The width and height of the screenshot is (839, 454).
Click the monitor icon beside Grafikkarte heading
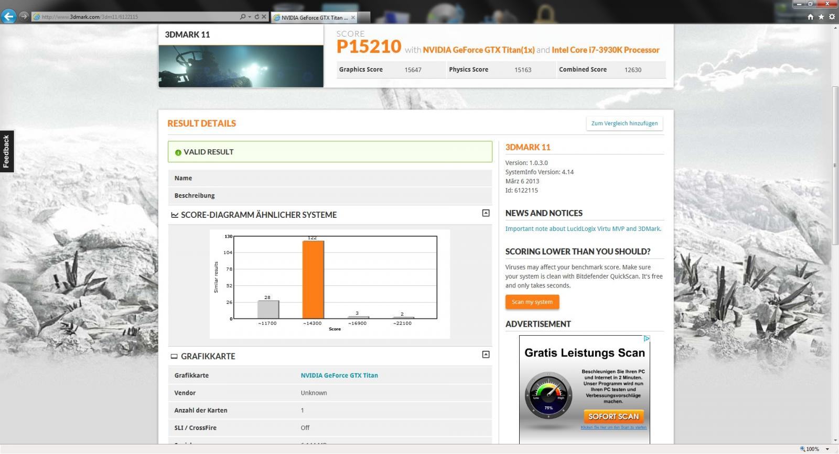(174, 356)
